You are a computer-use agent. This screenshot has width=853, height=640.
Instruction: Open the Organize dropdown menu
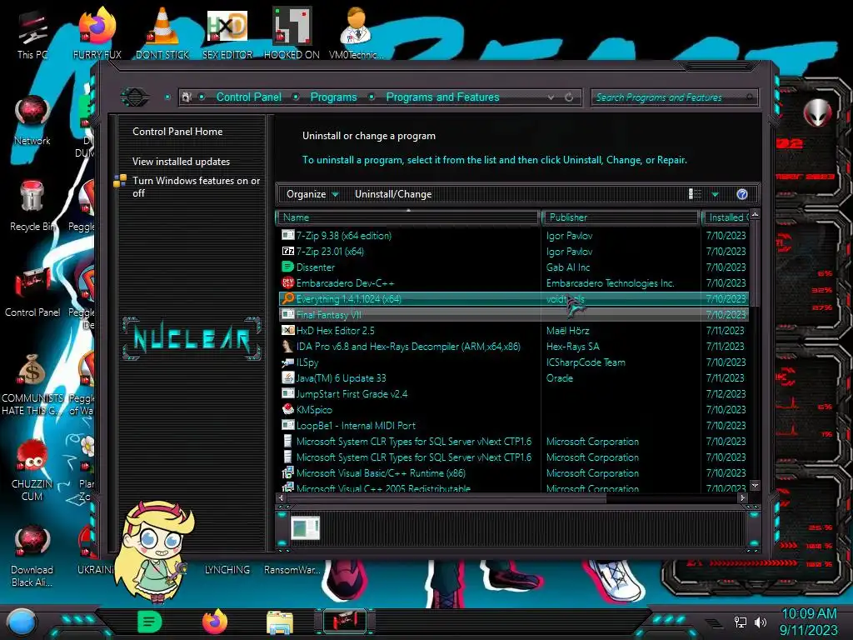(x=312, y=194)
